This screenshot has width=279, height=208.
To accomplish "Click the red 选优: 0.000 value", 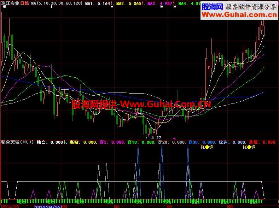I will (x=262, y=142).
